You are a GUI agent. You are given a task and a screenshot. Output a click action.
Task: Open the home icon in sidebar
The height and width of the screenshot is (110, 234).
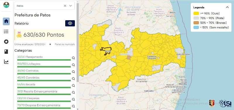click(6, 21)
